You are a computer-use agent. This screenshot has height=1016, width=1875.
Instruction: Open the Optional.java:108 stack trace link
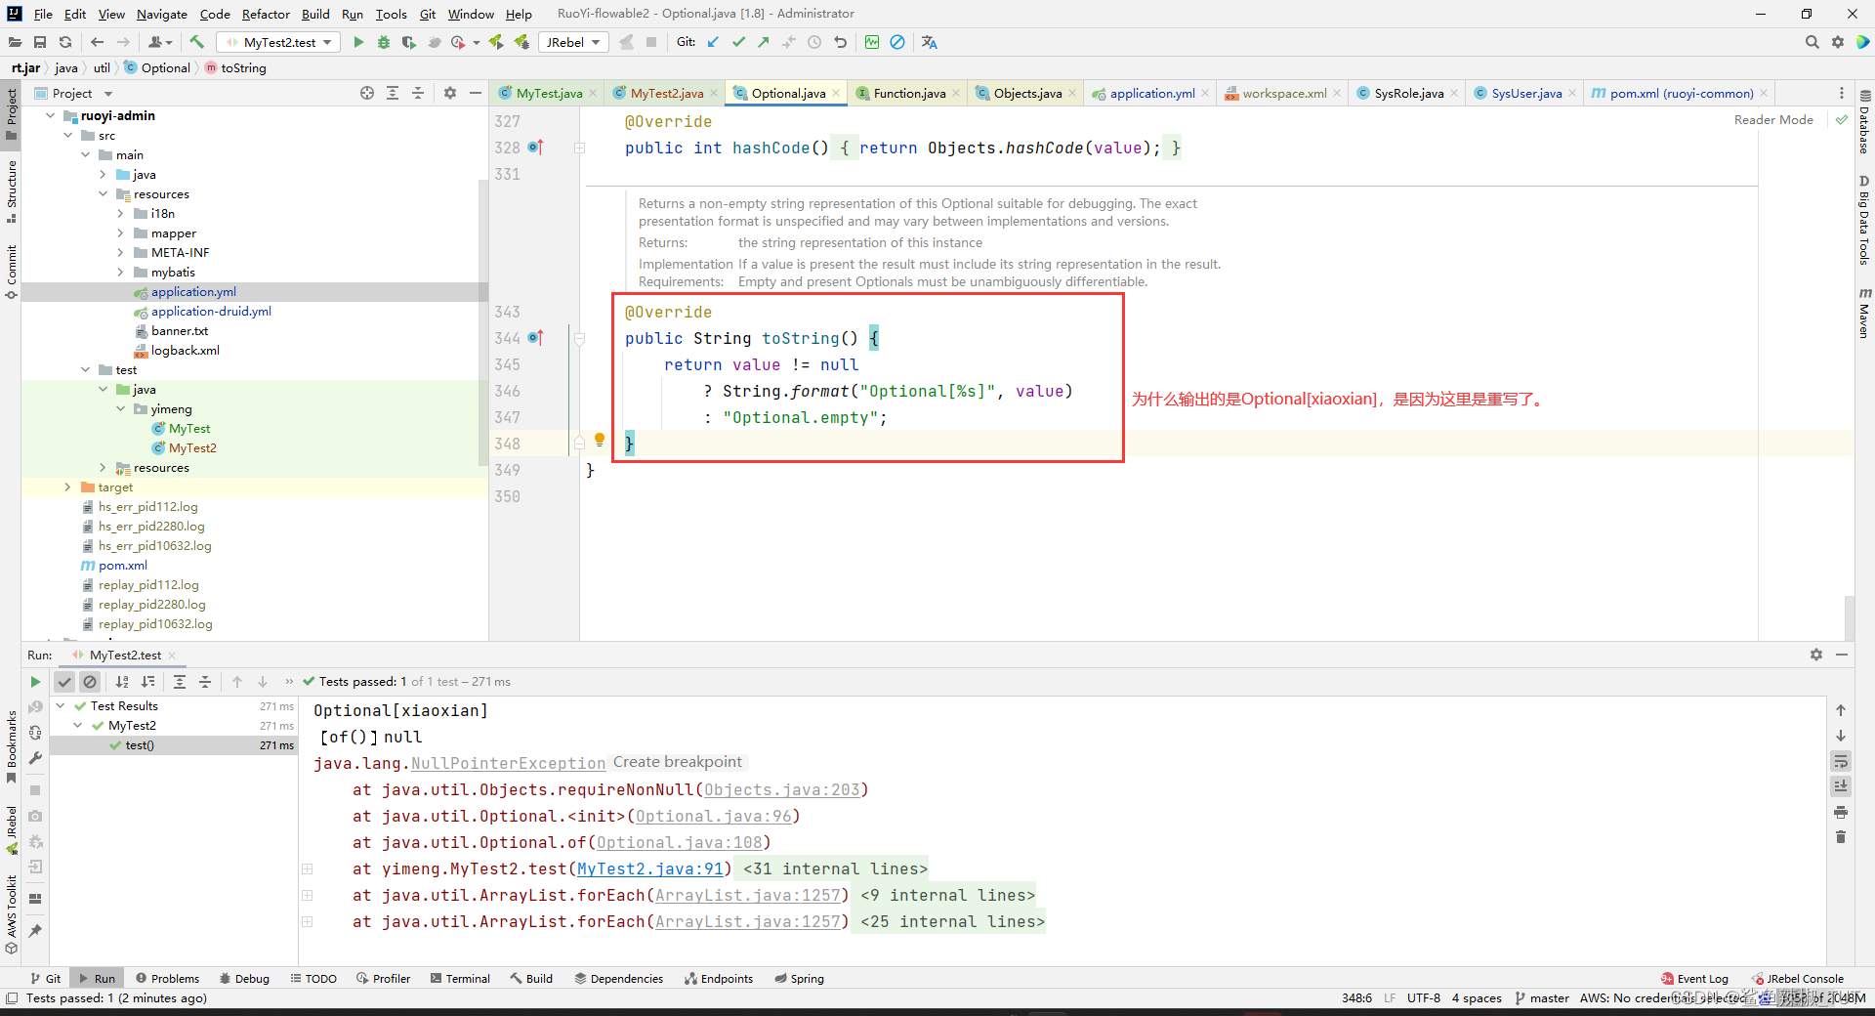click(x=679, y=842)
